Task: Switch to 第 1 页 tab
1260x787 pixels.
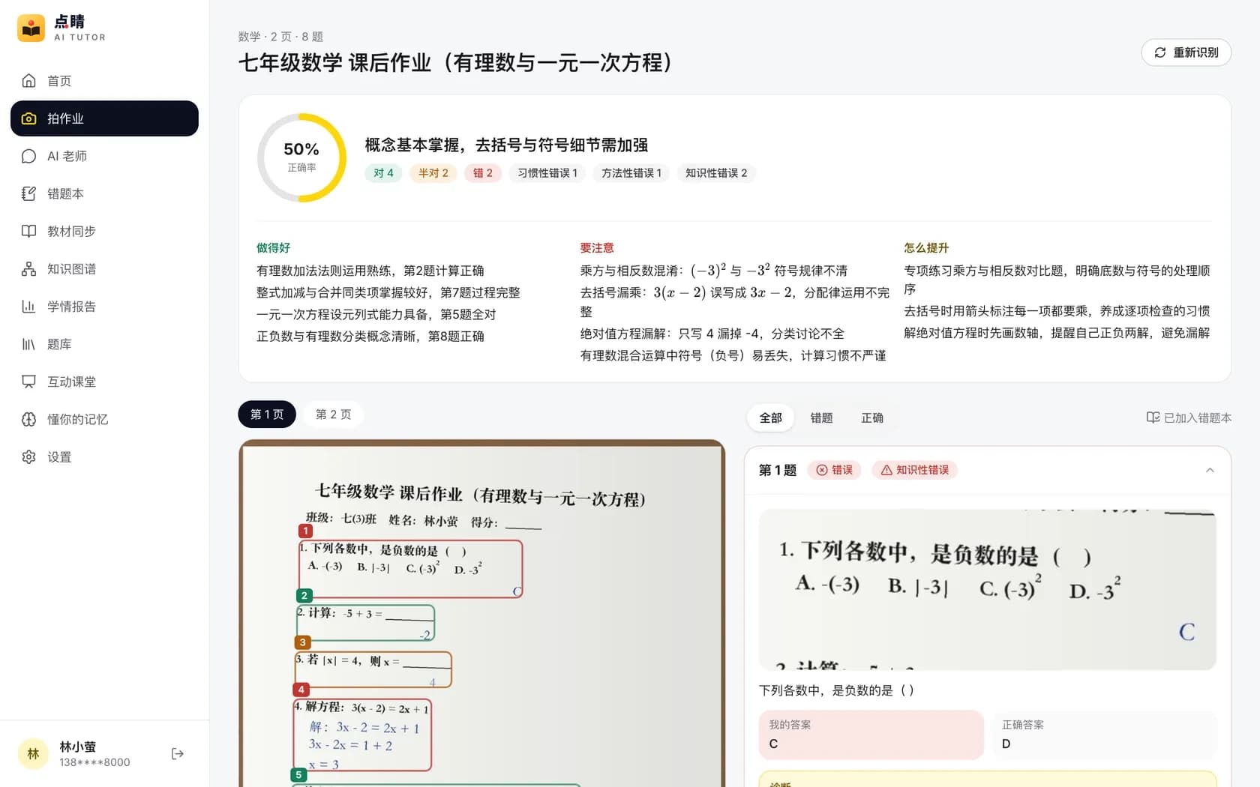Action: [267, 414]
